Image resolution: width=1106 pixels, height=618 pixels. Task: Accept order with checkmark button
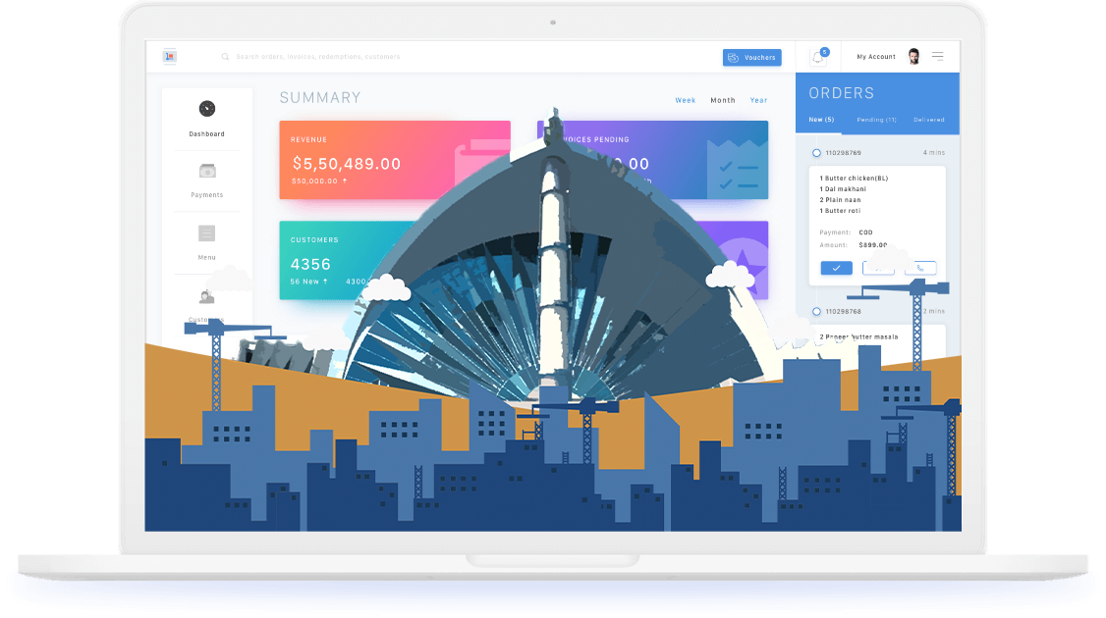[x=836, y=268]
